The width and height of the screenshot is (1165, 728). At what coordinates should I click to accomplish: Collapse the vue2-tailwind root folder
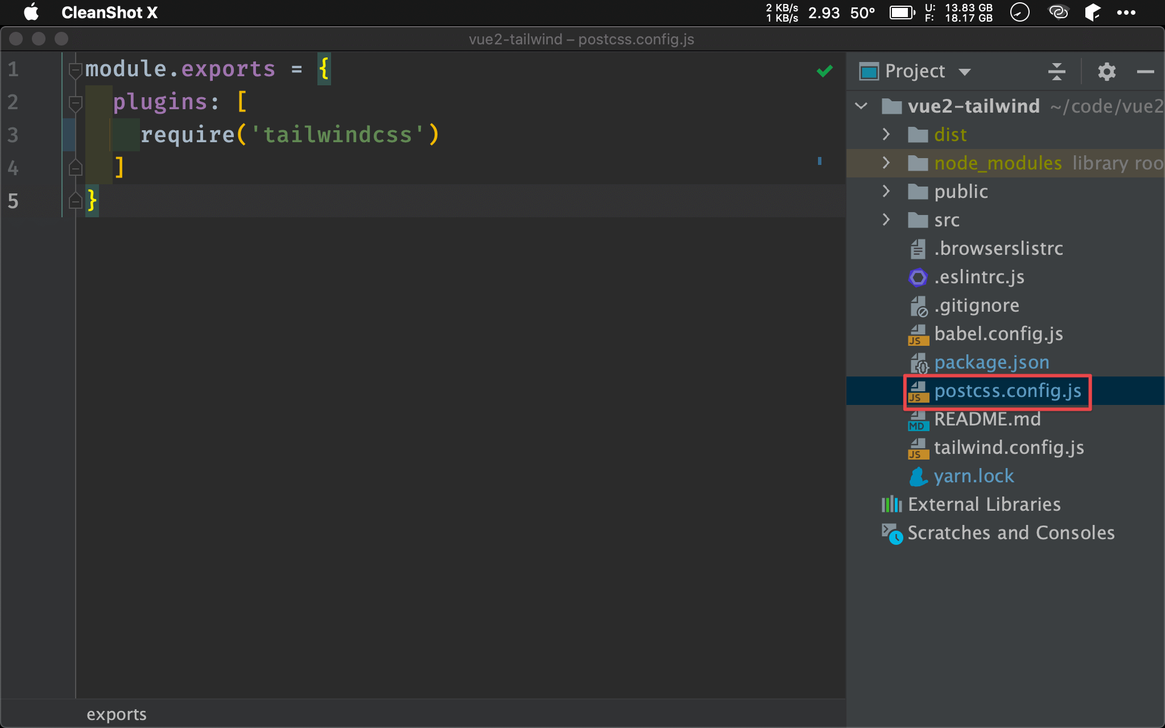point(861,106)
